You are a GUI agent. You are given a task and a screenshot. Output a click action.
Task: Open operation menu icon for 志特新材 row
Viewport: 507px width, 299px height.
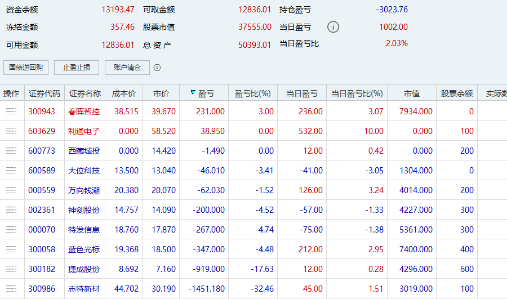coord(11,289)
